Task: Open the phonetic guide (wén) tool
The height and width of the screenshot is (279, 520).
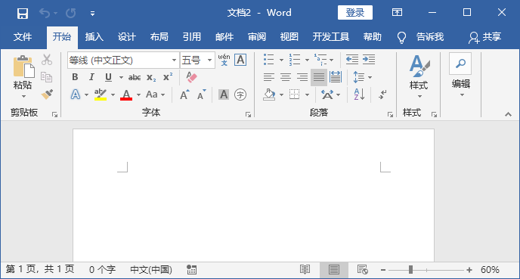Action: tap(224, 60)
